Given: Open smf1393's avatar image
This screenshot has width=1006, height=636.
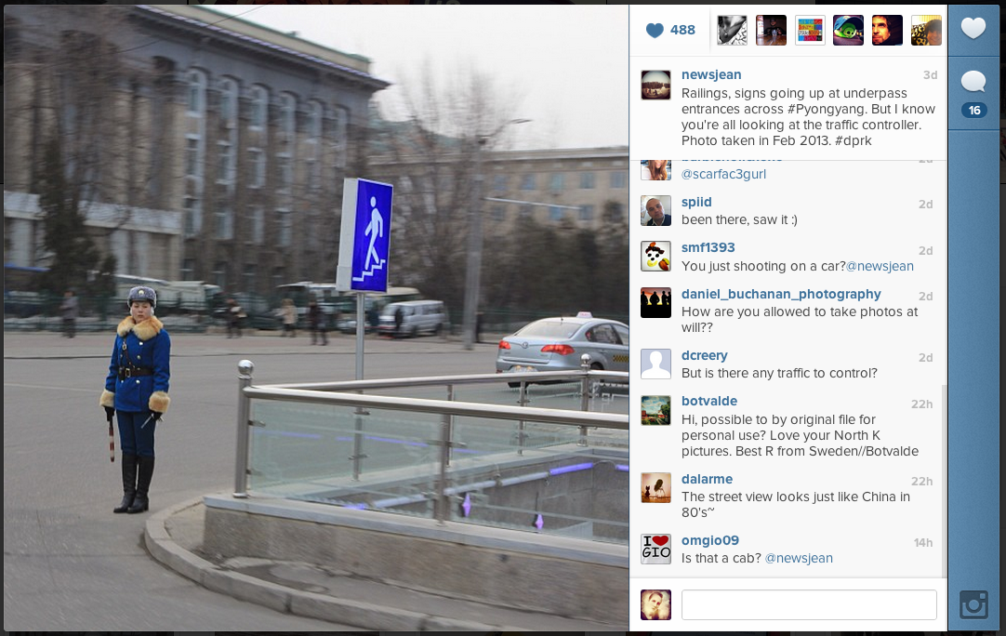Looking at the screenshot, I should click(x=655, y=256).
